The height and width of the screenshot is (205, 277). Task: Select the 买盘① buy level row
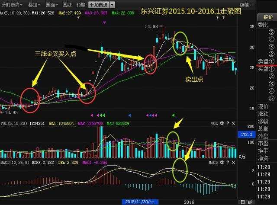(x=266, y=69)
